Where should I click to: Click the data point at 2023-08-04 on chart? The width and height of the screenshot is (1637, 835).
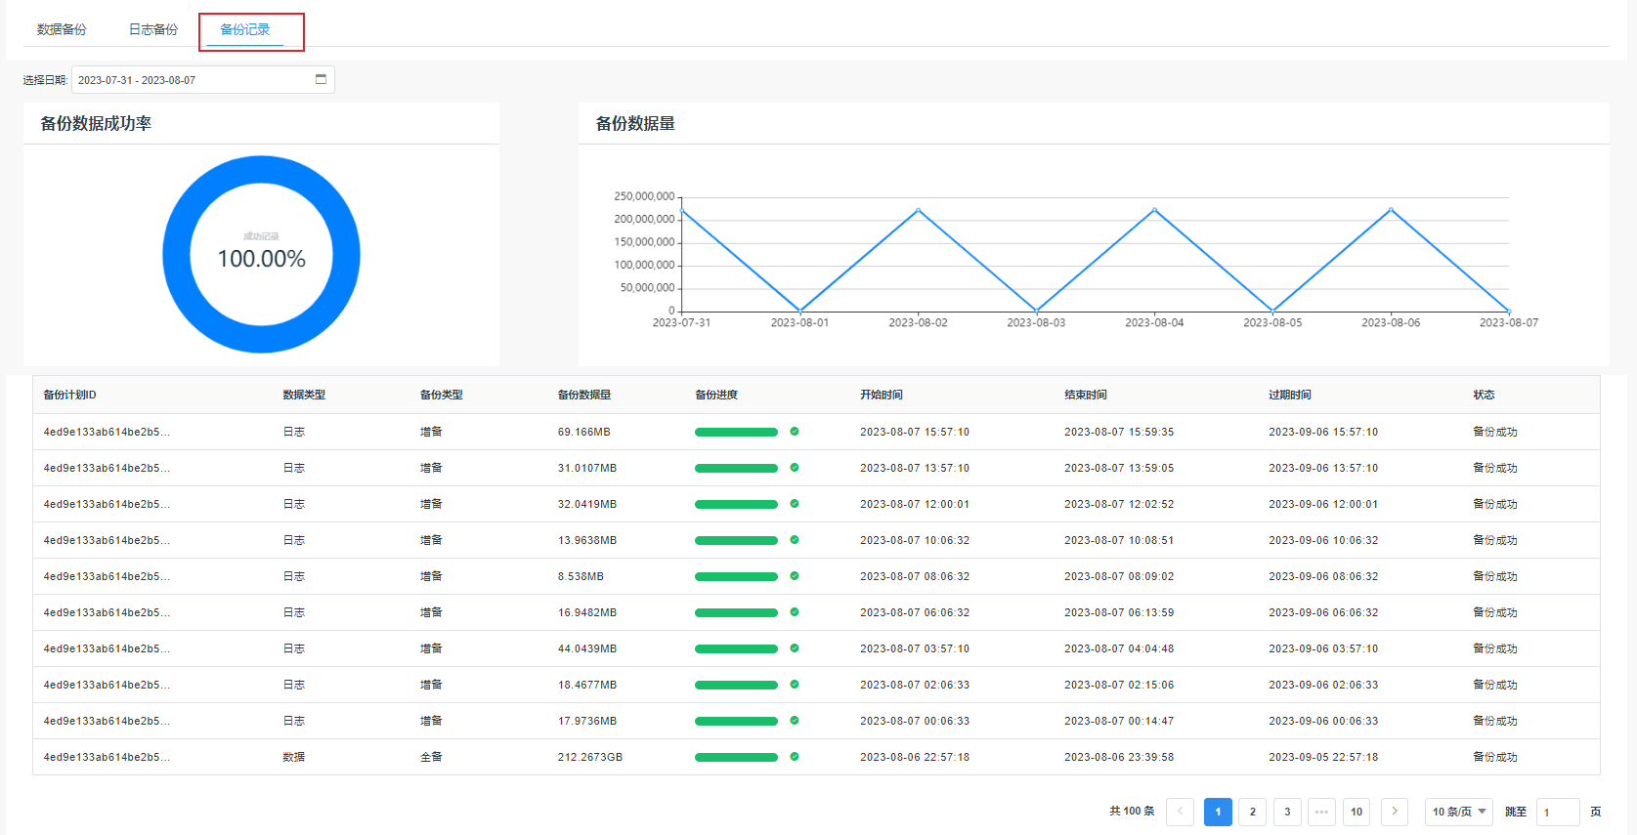[1154, 210]
